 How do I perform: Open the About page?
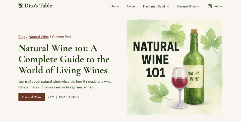coord(131,6)
